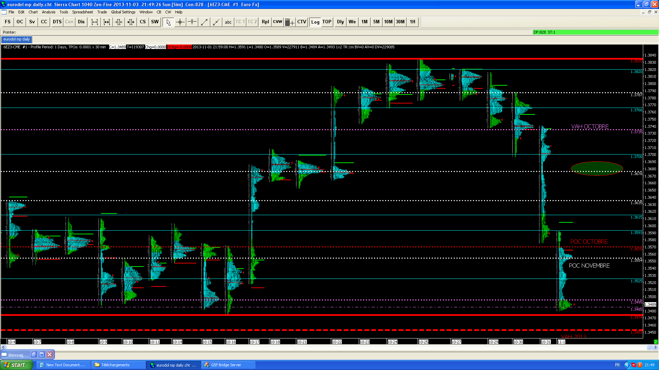Screen dimensions: 659x370
Task: Open the calculator plus tool icon
Action: (289, 22)
